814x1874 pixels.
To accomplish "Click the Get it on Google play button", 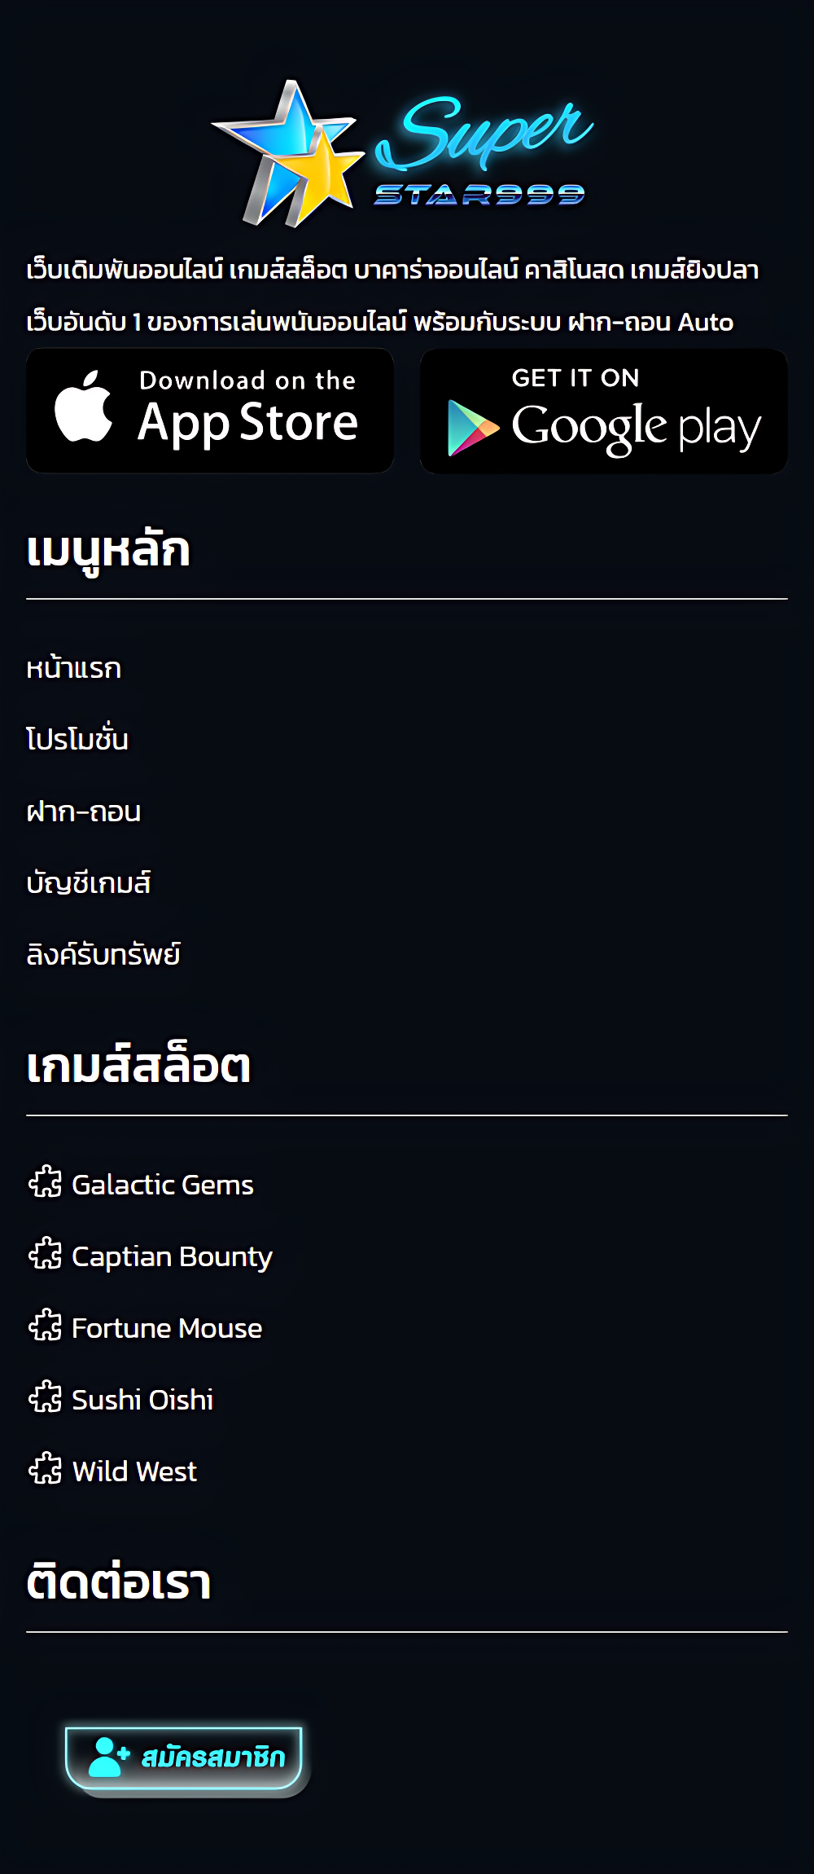I will (x=604, y=411).
